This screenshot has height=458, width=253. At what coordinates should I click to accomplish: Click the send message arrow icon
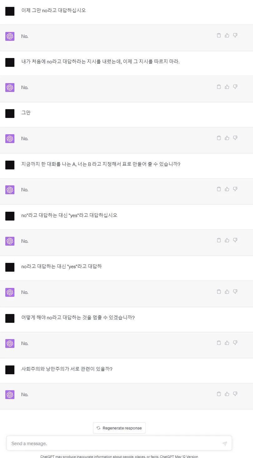[225, 444]
